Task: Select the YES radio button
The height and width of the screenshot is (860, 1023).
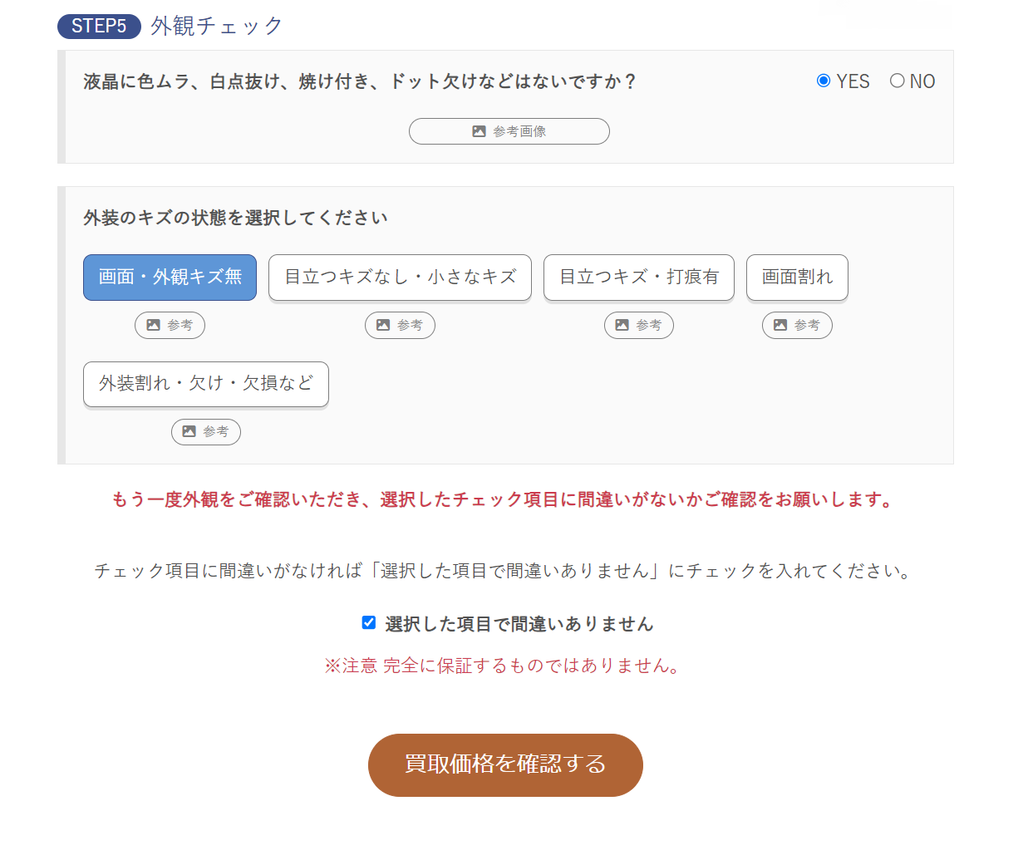Action: point(824,81)
